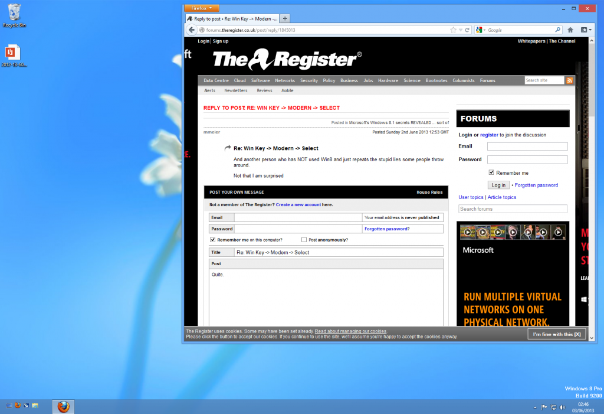Click the orange RSS feed icon
Screen dimensions: 604x414
pos(569,80)
